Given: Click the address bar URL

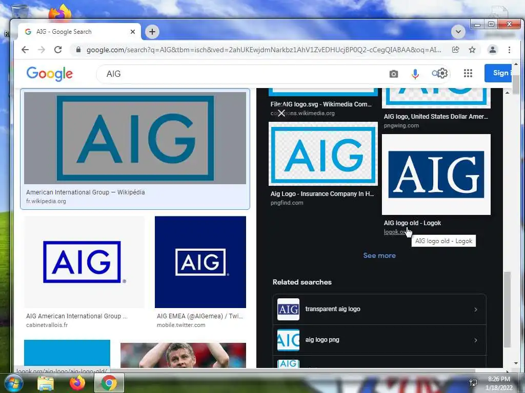Looking at the screenshot, I should [x=264, y=50].
